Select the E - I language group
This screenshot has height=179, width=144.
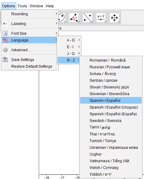click(x=69, y=47)
